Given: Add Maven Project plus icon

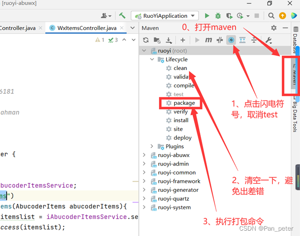Looking at the screenshot, I should pos(183,40).
